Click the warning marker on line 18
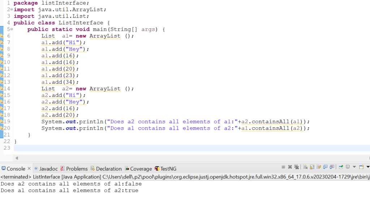Viewport: 370px width, 217px height. pyautogui.click(x=2, y=115)
